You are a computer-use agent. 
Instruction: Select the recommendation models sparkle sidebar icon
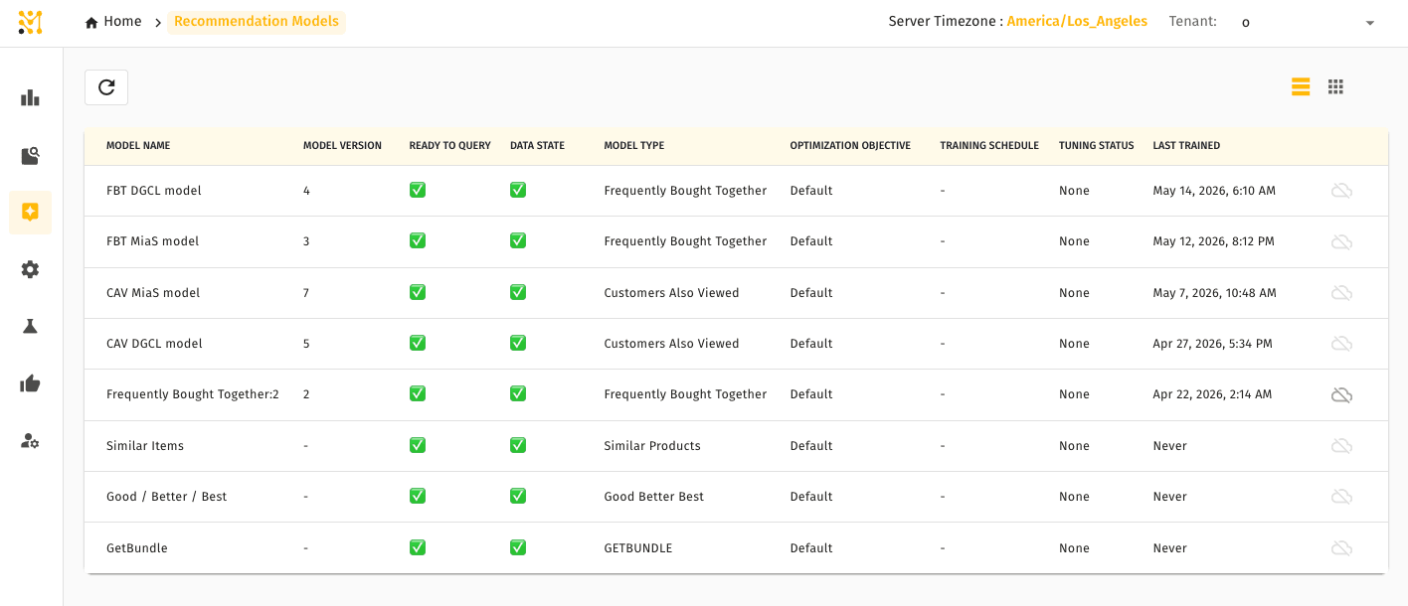click(x=30, y=213)
